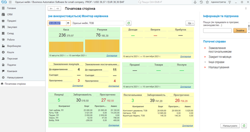Switch to Початкова сторінка tab

(15, 84)
